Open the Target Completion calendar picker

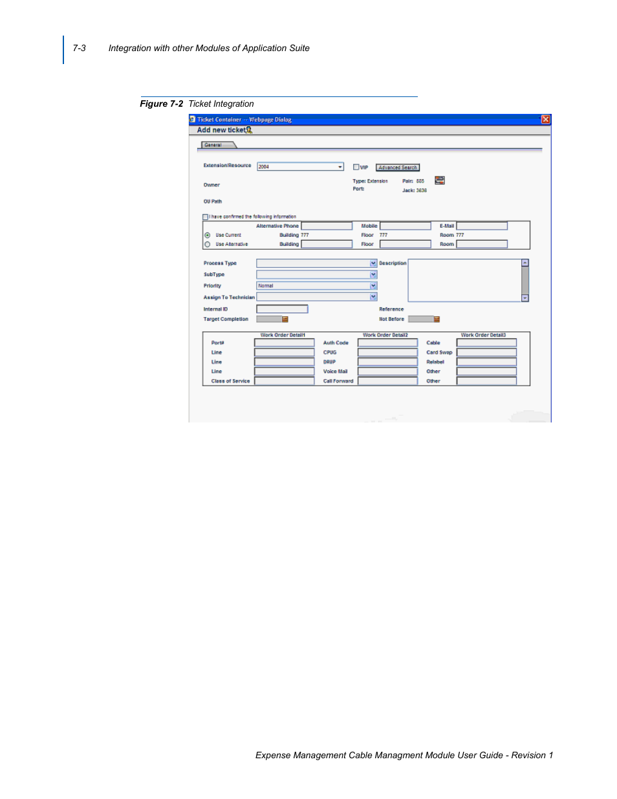click(285, 320)
